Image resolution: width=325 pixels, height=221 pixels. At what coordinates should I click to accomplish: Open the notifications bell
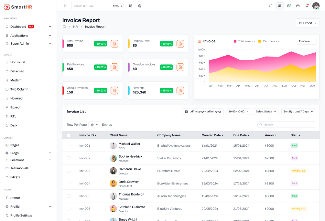(307, 6)
